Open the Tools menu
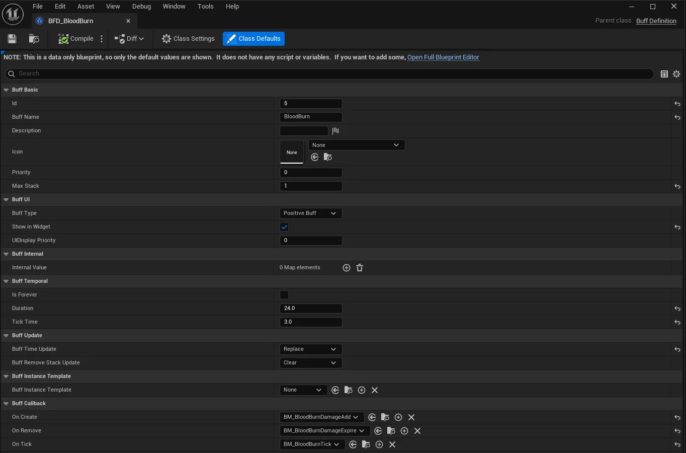Screen dimensions: 686x453 (x=205, y=7)
